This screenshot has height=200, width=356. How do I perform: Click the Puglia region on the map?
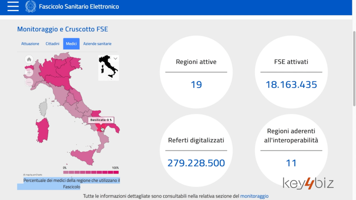(x=114, y=127)
